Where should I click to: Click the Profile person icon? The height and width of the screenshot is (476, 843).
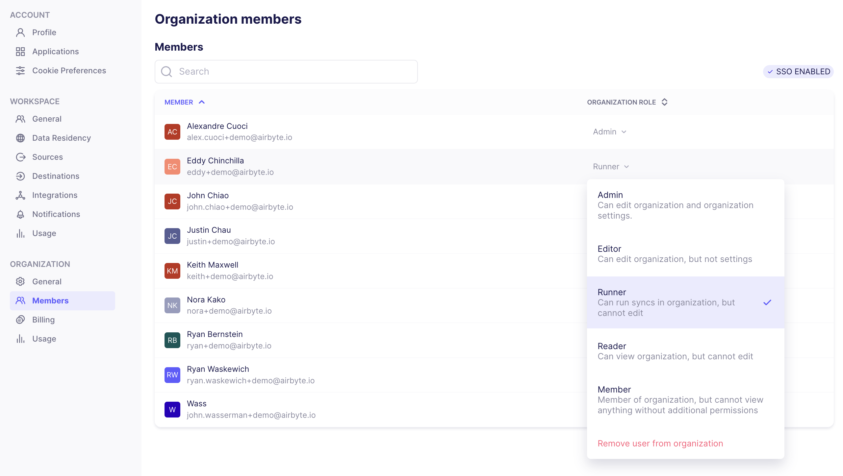(20, 33)
